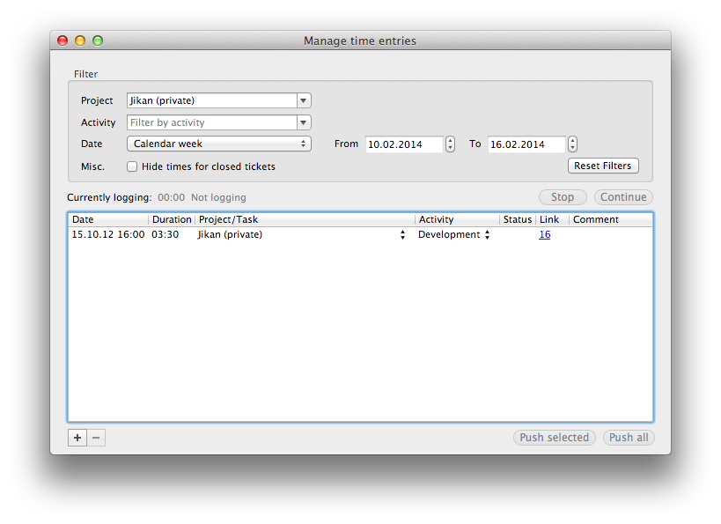Open the Calendar week date selector
The height and width of the screenshot is (524, 721).
point(218,144)
